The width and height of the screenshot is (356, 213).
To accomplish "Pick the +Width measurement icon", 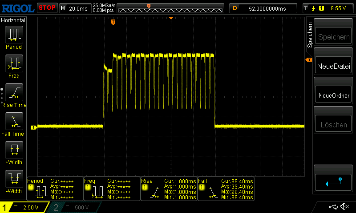I will click(13, 150).
